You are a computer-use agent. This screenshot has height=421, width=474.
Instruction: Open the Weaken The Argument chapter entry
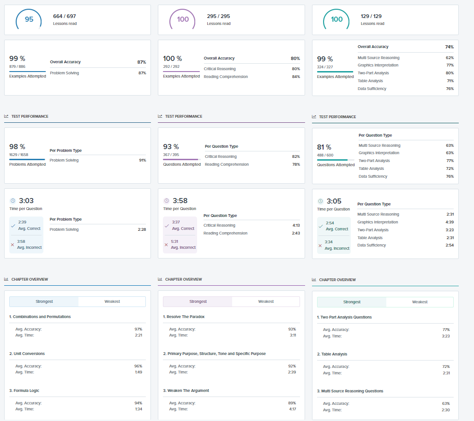[186, 391]
